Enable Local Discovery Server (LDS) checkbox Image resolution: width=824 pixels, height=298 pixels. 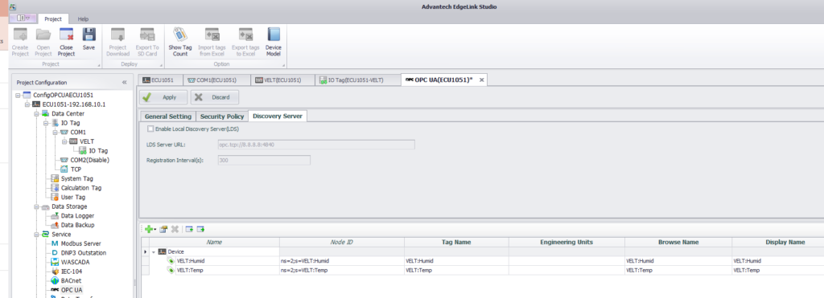click(150, 129)
